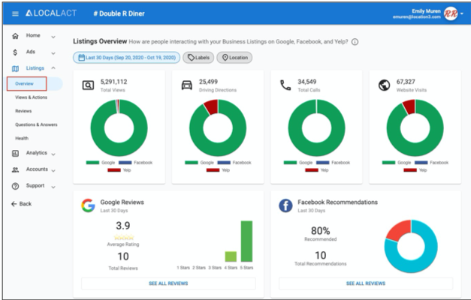The image size is (471, 300).
Task: Open the user account dropdown arrow
Action: pyautogui.click(x=462, y=13)
